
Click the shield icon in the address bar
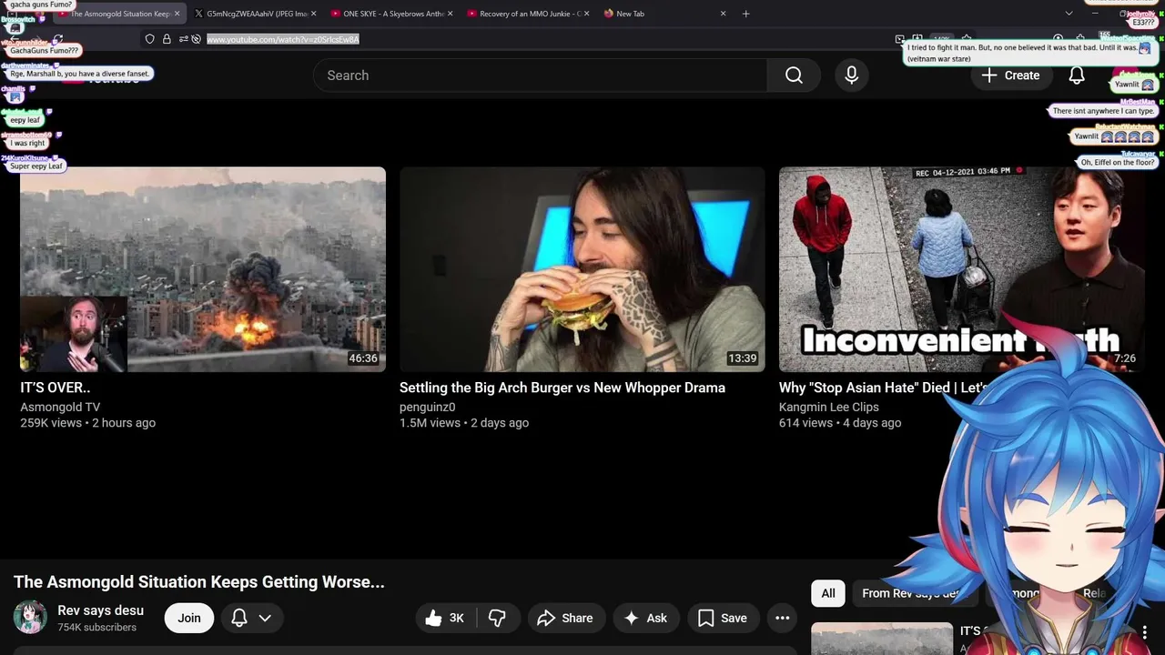(x=150, y=39)
